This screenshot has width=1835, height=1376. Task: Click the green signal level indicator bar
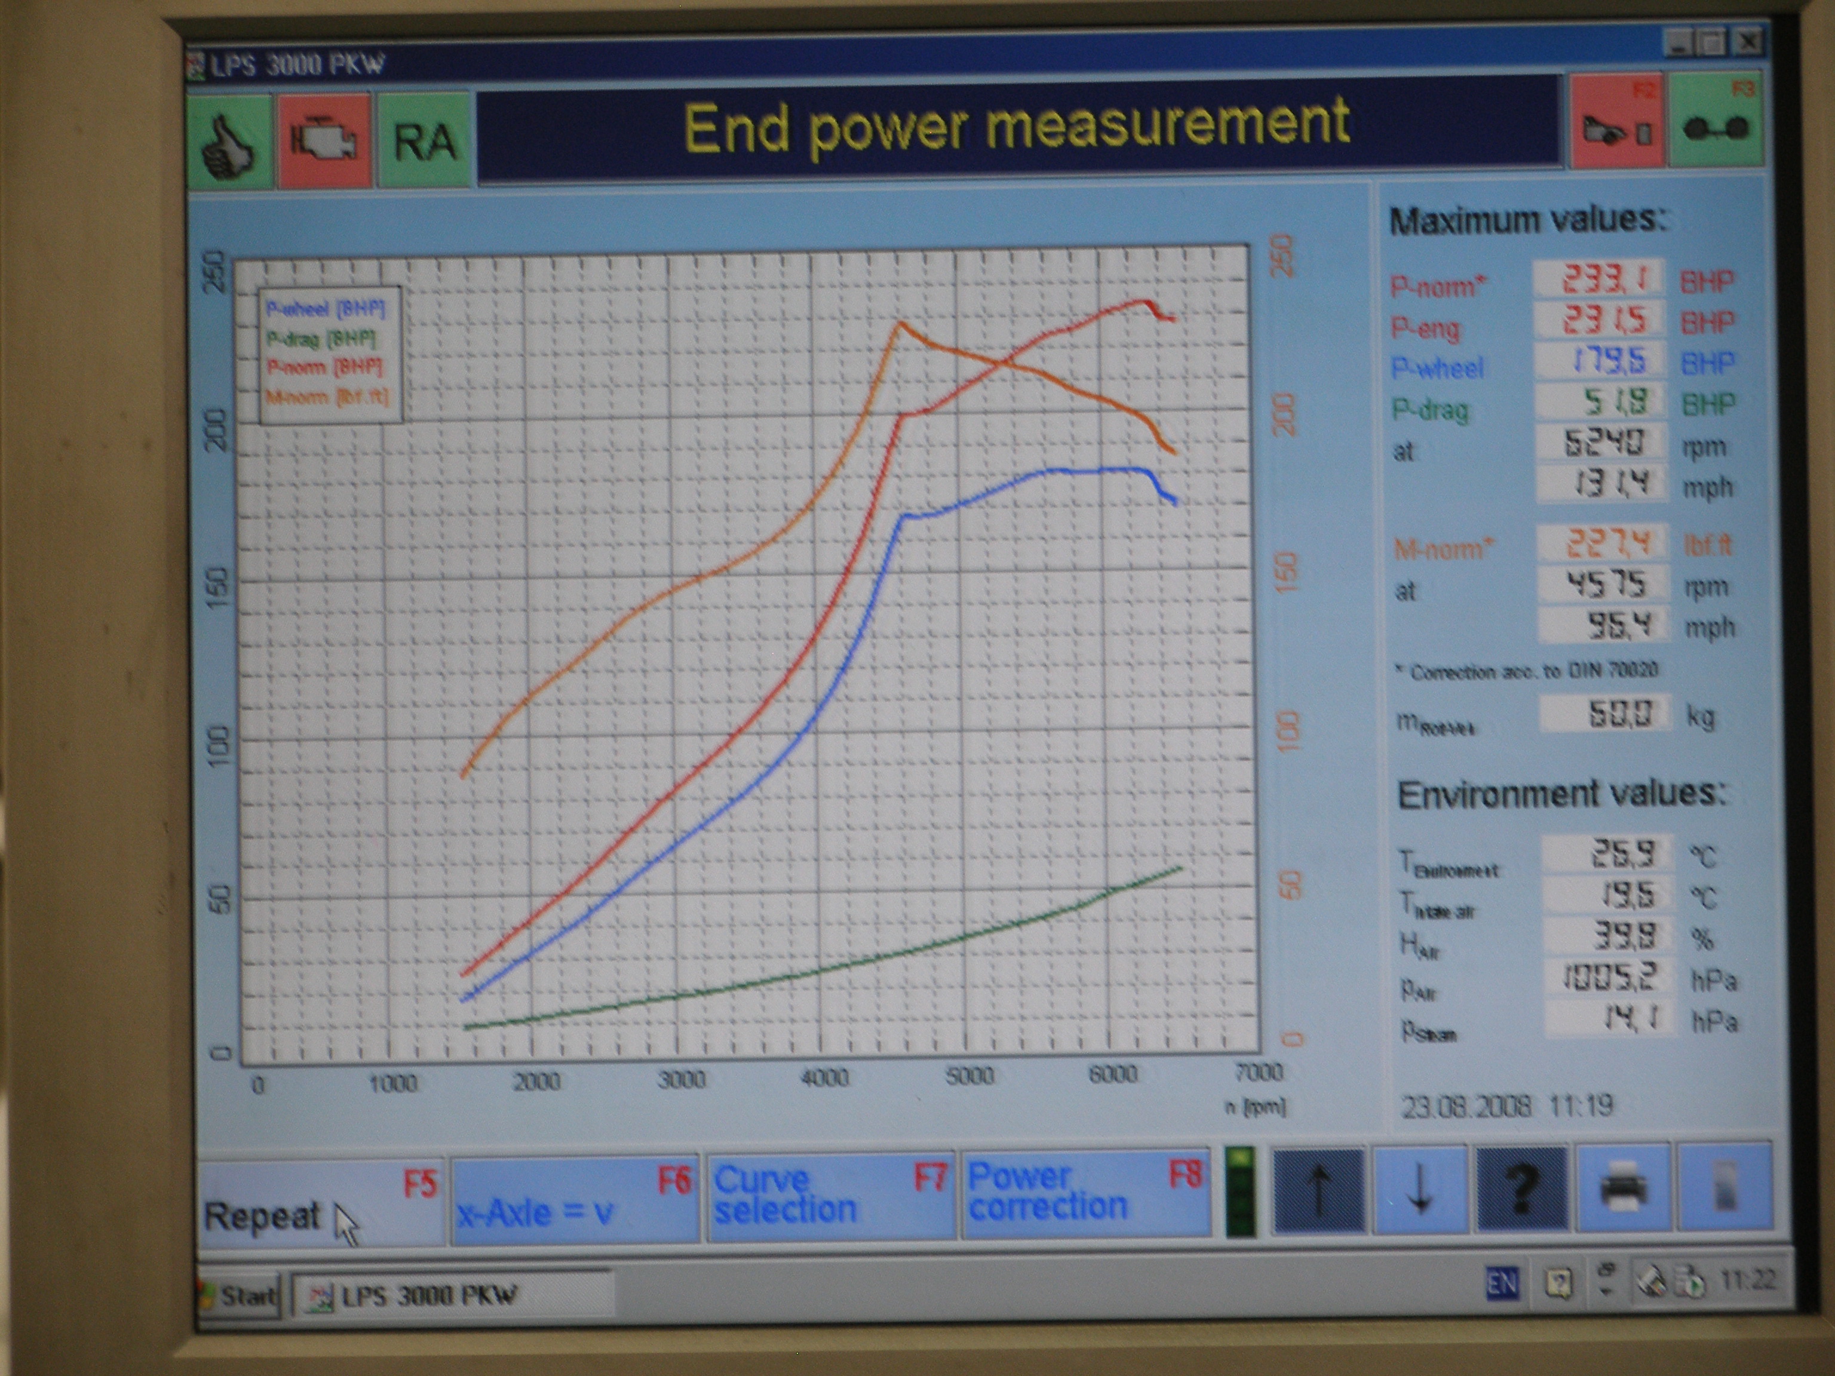click(x=1240, y=1192)
